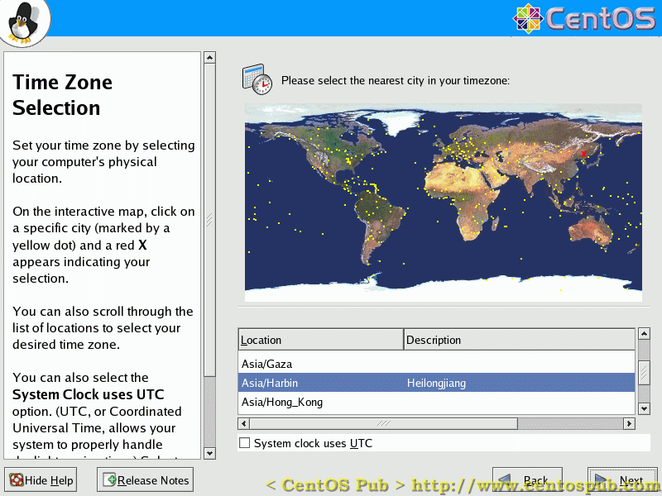Click the calendar-clock icon beside the timezone prompt
This screenshot has height=496, width=662.
pyautogui.click(x=257, y=79)
